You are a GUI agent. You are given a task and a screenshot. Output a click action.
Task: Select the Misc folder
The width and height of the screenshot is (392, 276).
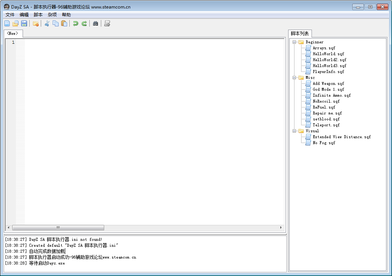point(310,78)
